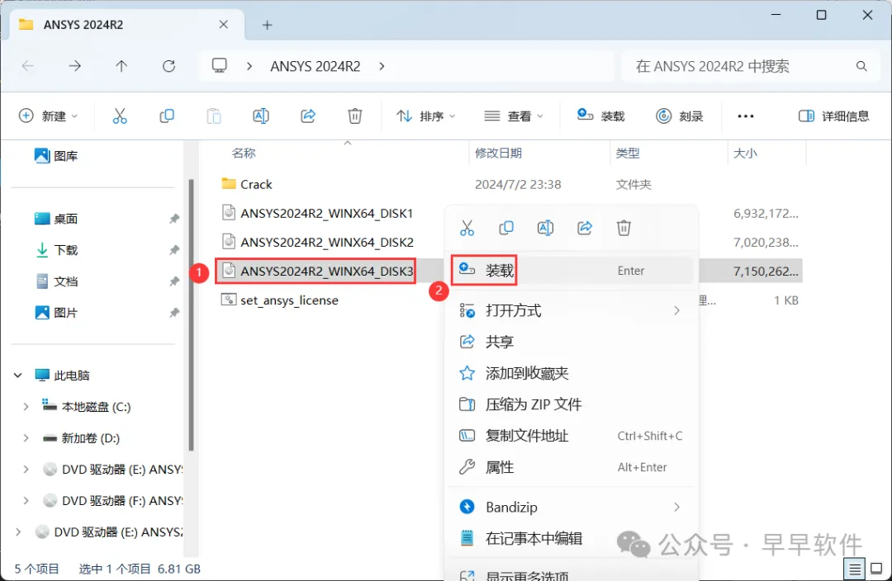Viewport: 892px width, 581px height.
Task: Click the search magnifier icon
Action: tap(861, 67)
